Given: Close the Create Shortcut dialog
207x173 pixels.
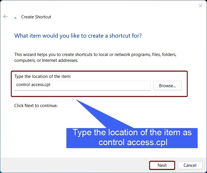Looking at the screenshot, I should (200, 6).
